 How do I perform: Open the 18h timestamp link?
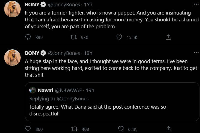click(x=88, y=53)
